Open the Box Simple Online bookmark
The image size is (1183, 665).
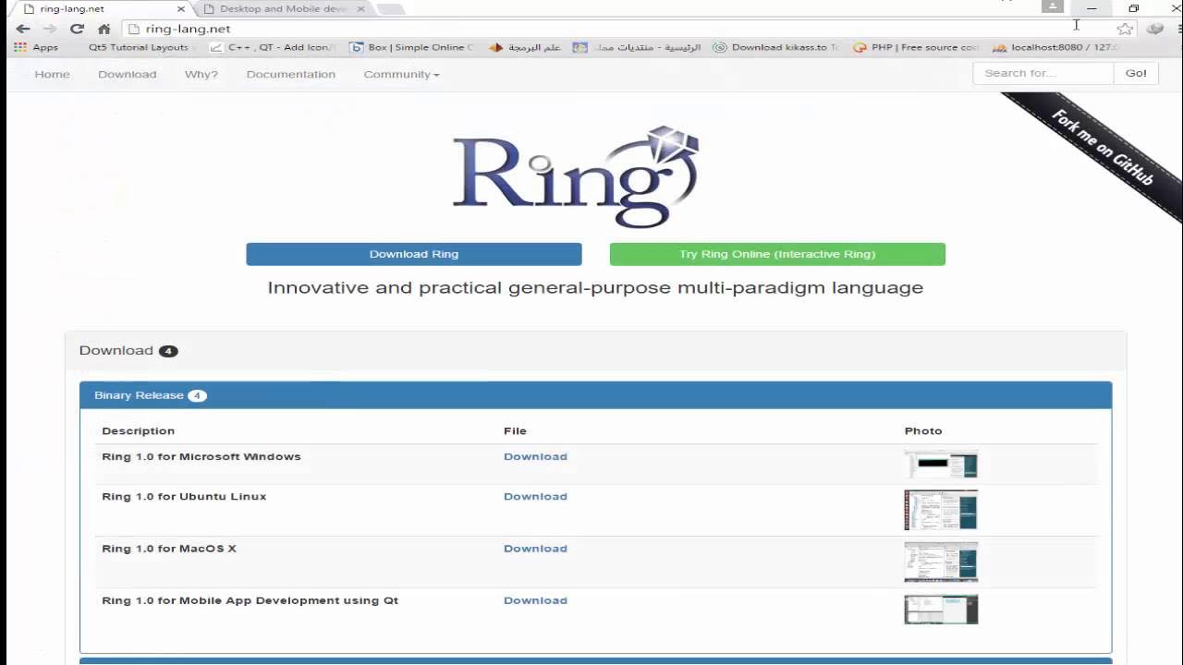412,47
